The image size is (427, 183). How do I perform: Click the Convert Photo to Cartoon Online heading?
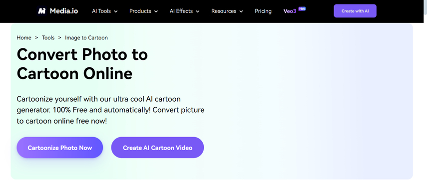pos(82,64)
